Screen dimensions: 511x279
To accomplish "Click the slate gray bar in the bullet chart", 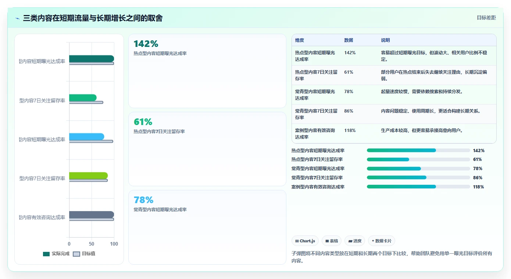I will click(92, 214).
